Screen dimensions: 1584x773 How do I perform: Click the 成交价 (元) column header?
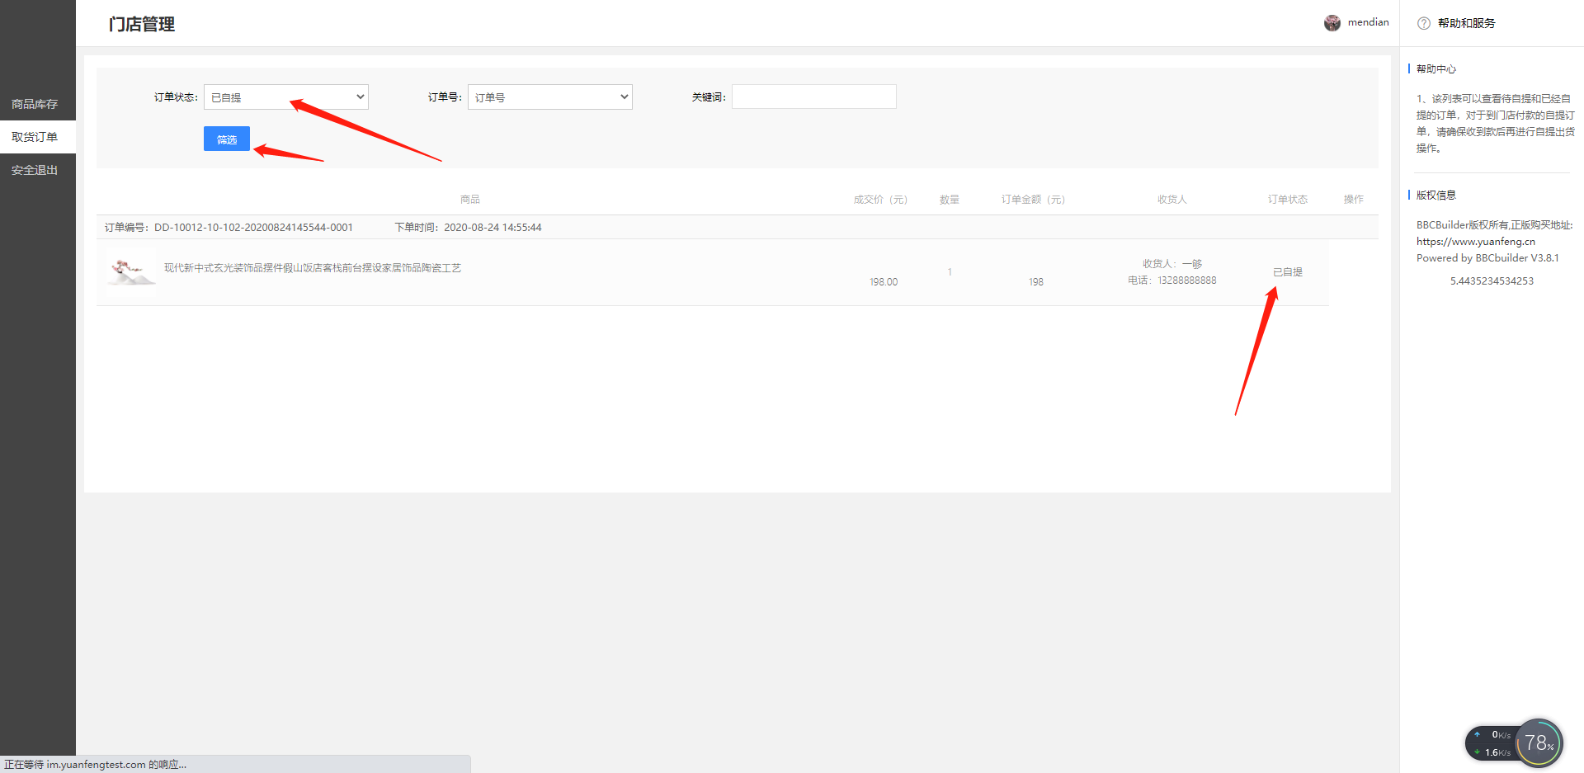(880, 200)
